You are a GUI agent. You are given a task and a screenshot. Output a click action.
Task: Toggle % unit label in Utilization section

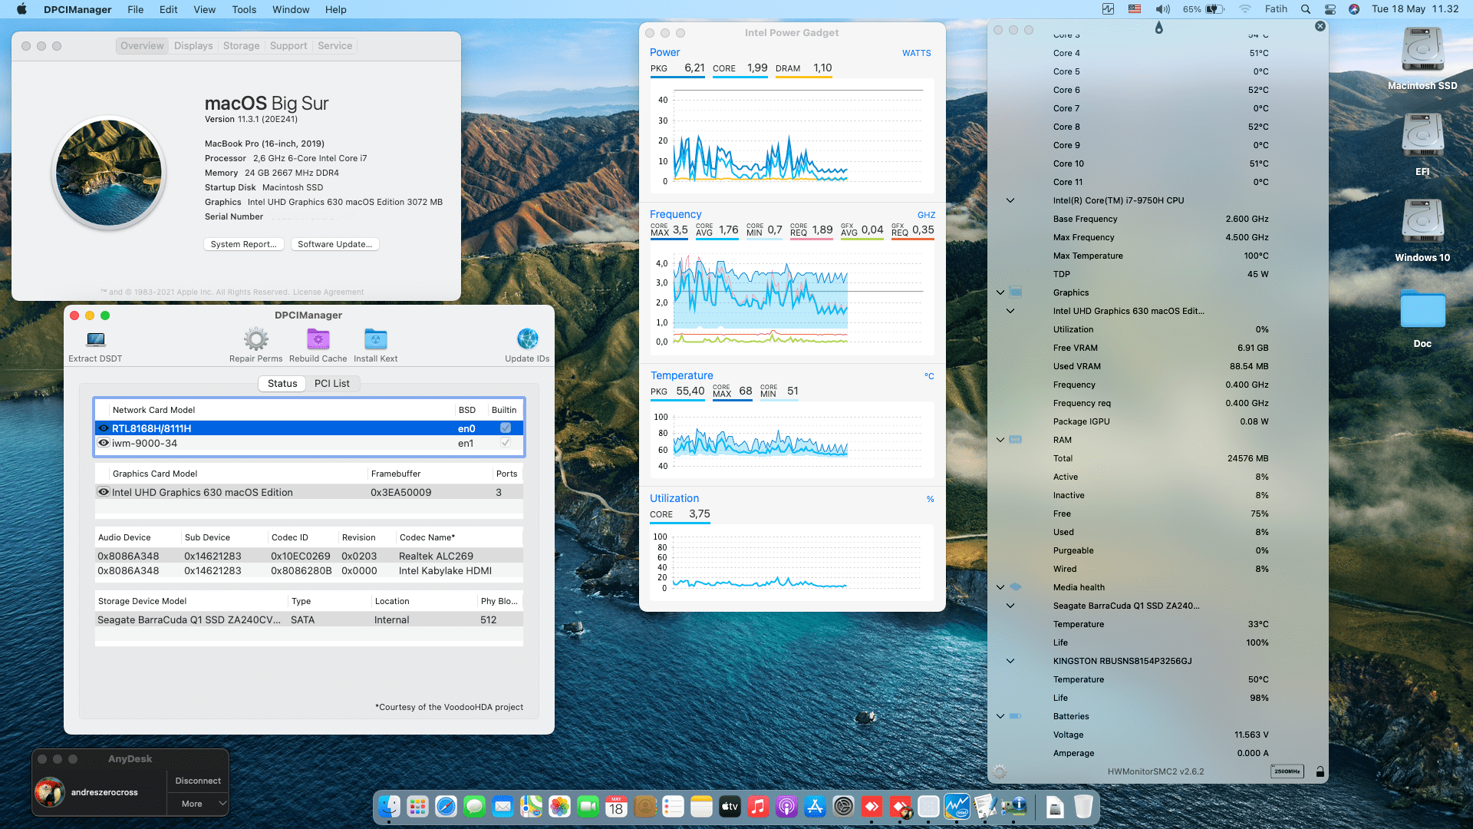click(x=930, y=499)
